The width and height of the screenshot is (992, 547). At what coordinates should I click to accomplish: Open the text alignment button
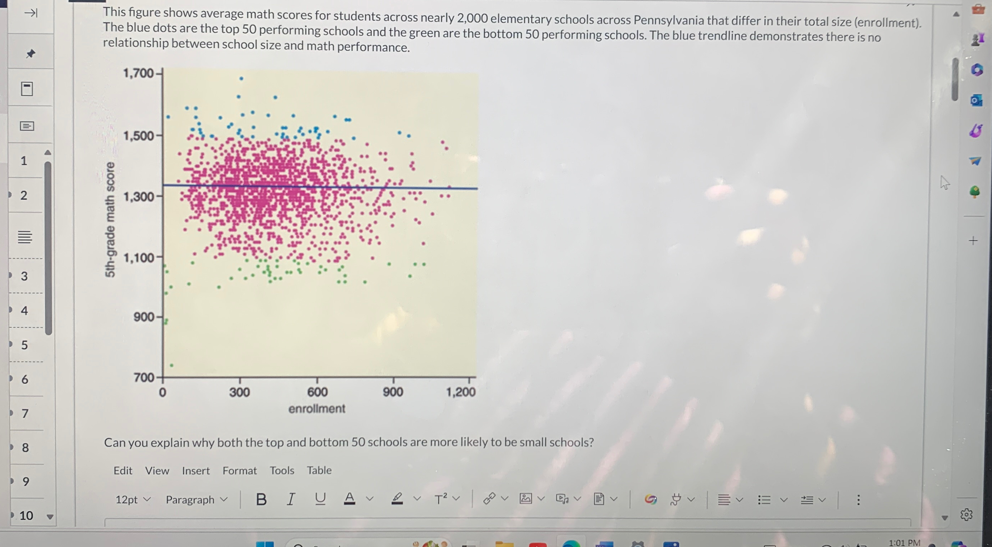point(724,500)
